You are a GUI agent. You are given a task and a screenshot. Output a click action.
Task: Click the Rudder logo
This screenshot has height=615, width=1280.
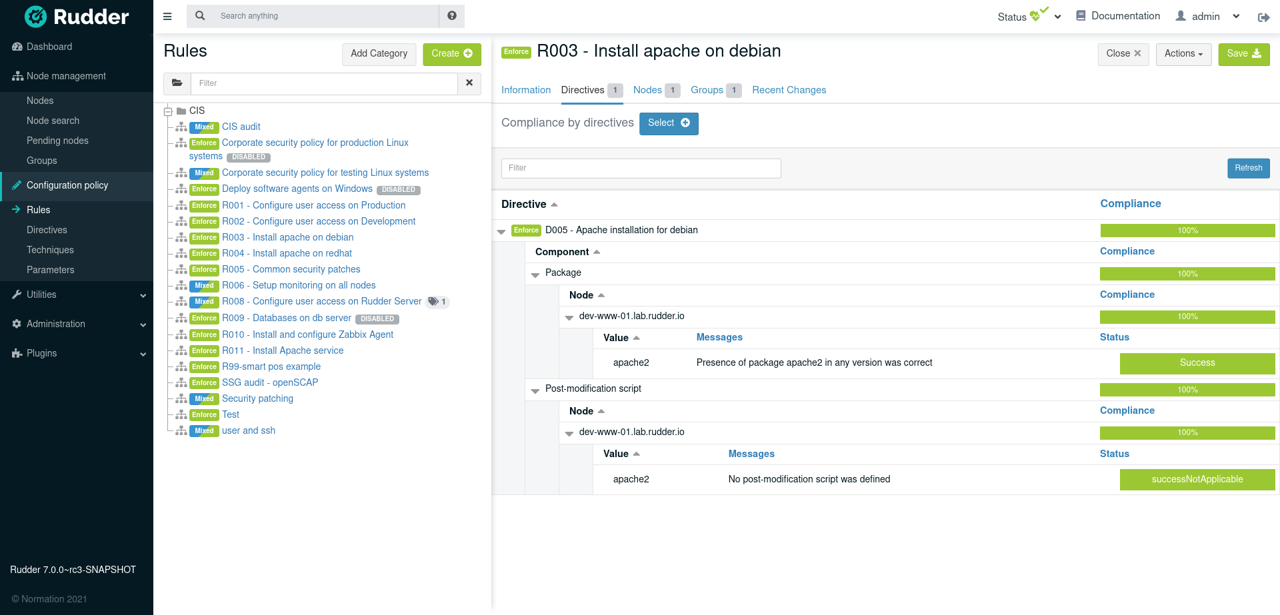click(75, 17)
